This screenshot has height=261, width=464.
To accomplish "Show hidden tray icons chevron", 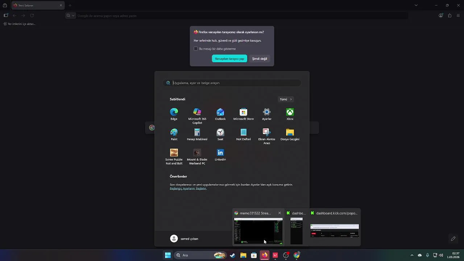I will [412, 255].
